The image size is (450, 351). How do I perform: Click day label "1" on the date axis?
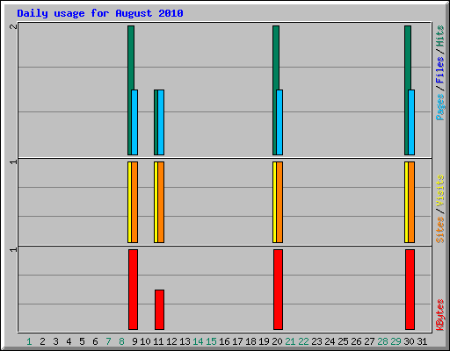click(x=29, y=341)
